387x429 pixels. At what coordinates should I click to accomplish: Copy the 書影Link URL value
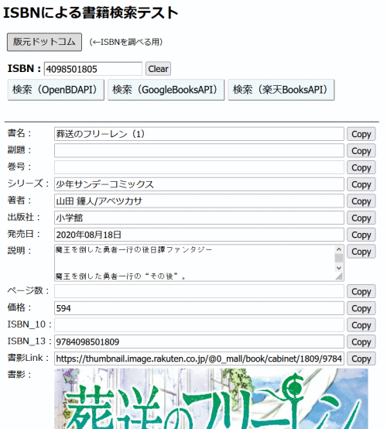pos(361,359)
